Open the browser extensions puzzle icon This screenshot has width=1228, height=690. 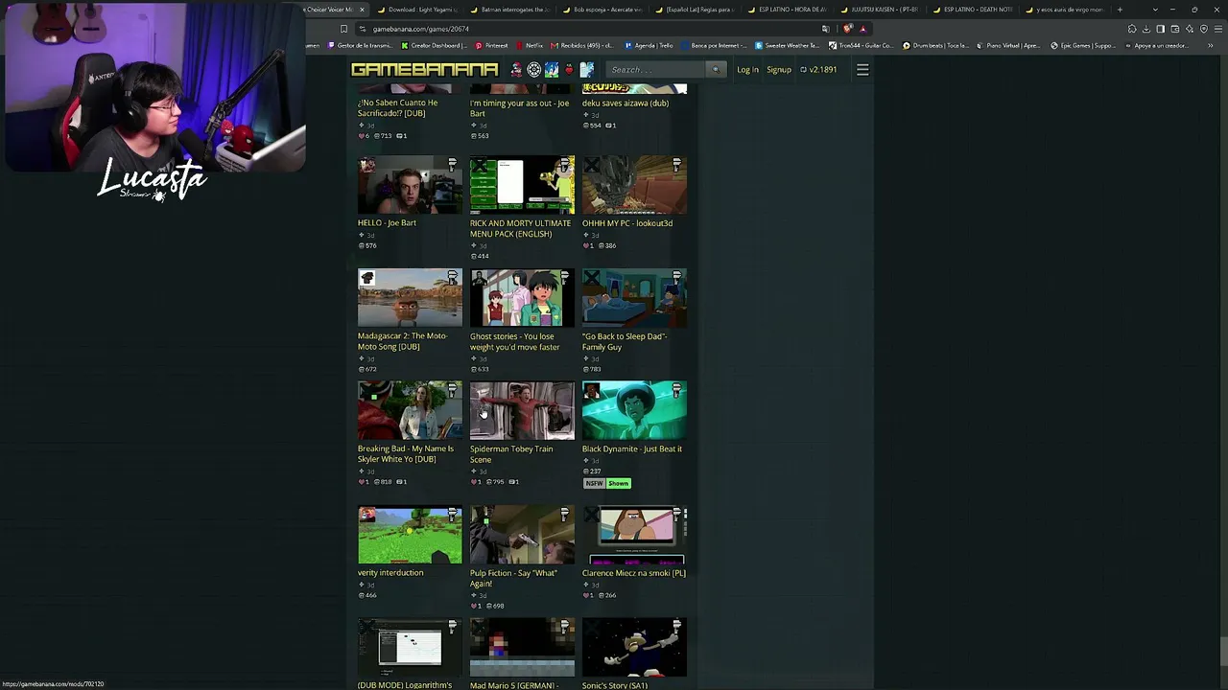(x=1132, y=29)
